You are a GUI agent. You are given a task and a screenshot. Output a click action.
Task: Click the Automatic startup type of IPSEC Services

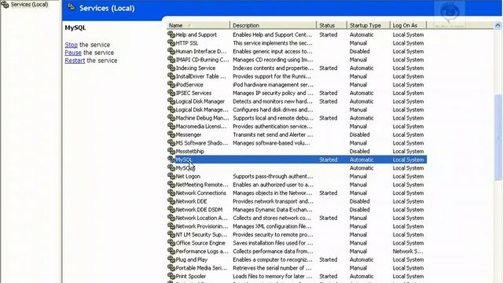click(x=362, y=93)
